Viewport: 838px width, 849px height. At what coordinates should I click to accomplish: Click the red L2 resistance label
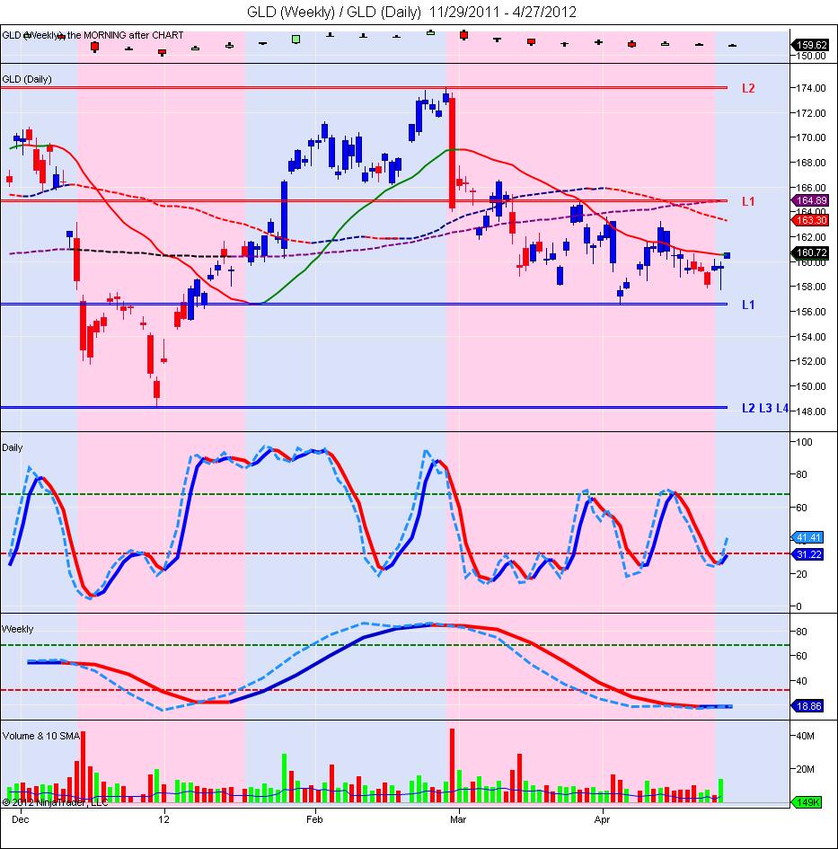pyautogui.click(x=748, y=88)
